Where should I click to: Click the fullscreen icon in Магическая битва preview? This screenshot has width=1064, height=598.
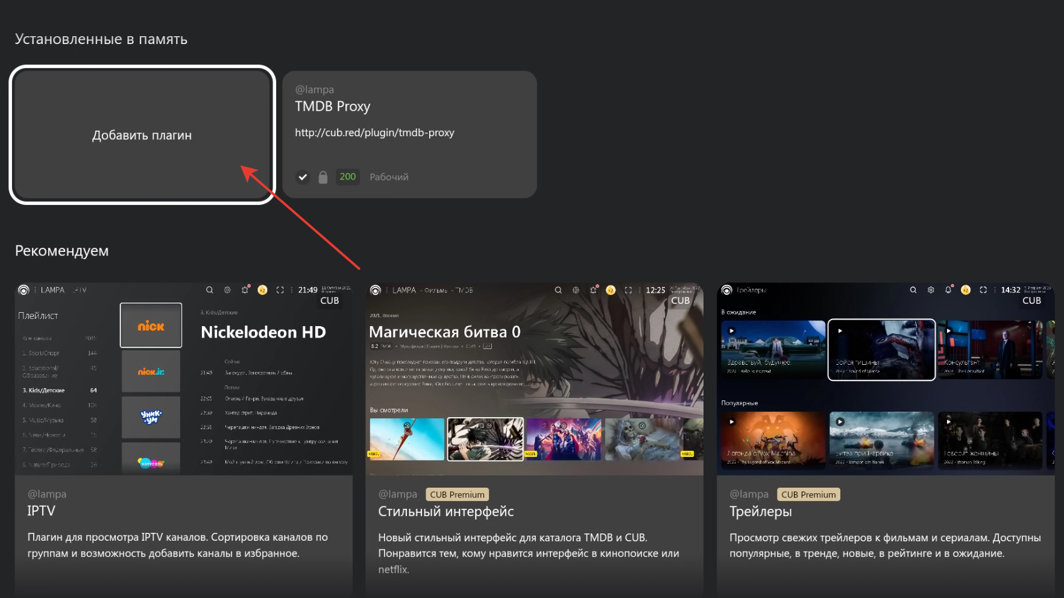coord(628,290)
